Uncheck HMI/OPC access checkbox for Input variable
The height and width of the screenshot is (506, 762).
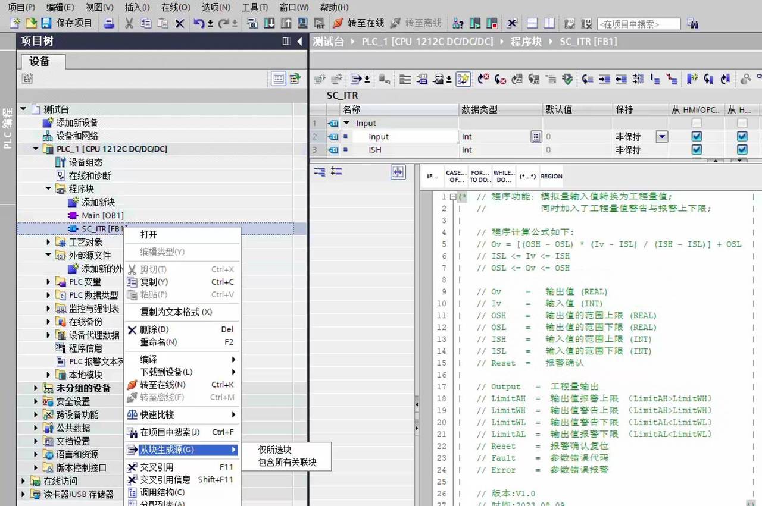[697, 137]
